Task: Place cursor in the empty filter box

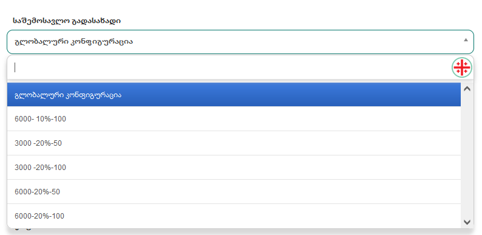Action: [229, 67]
